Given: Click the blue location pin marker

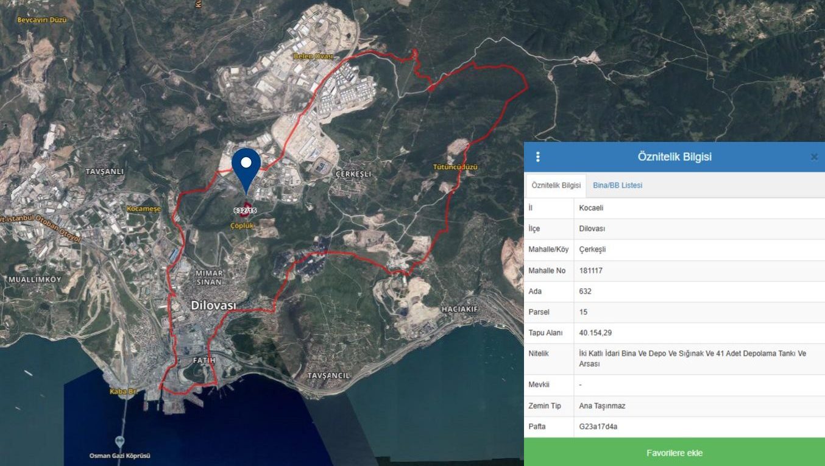Looking at the screenshot, I should (246, 166).
